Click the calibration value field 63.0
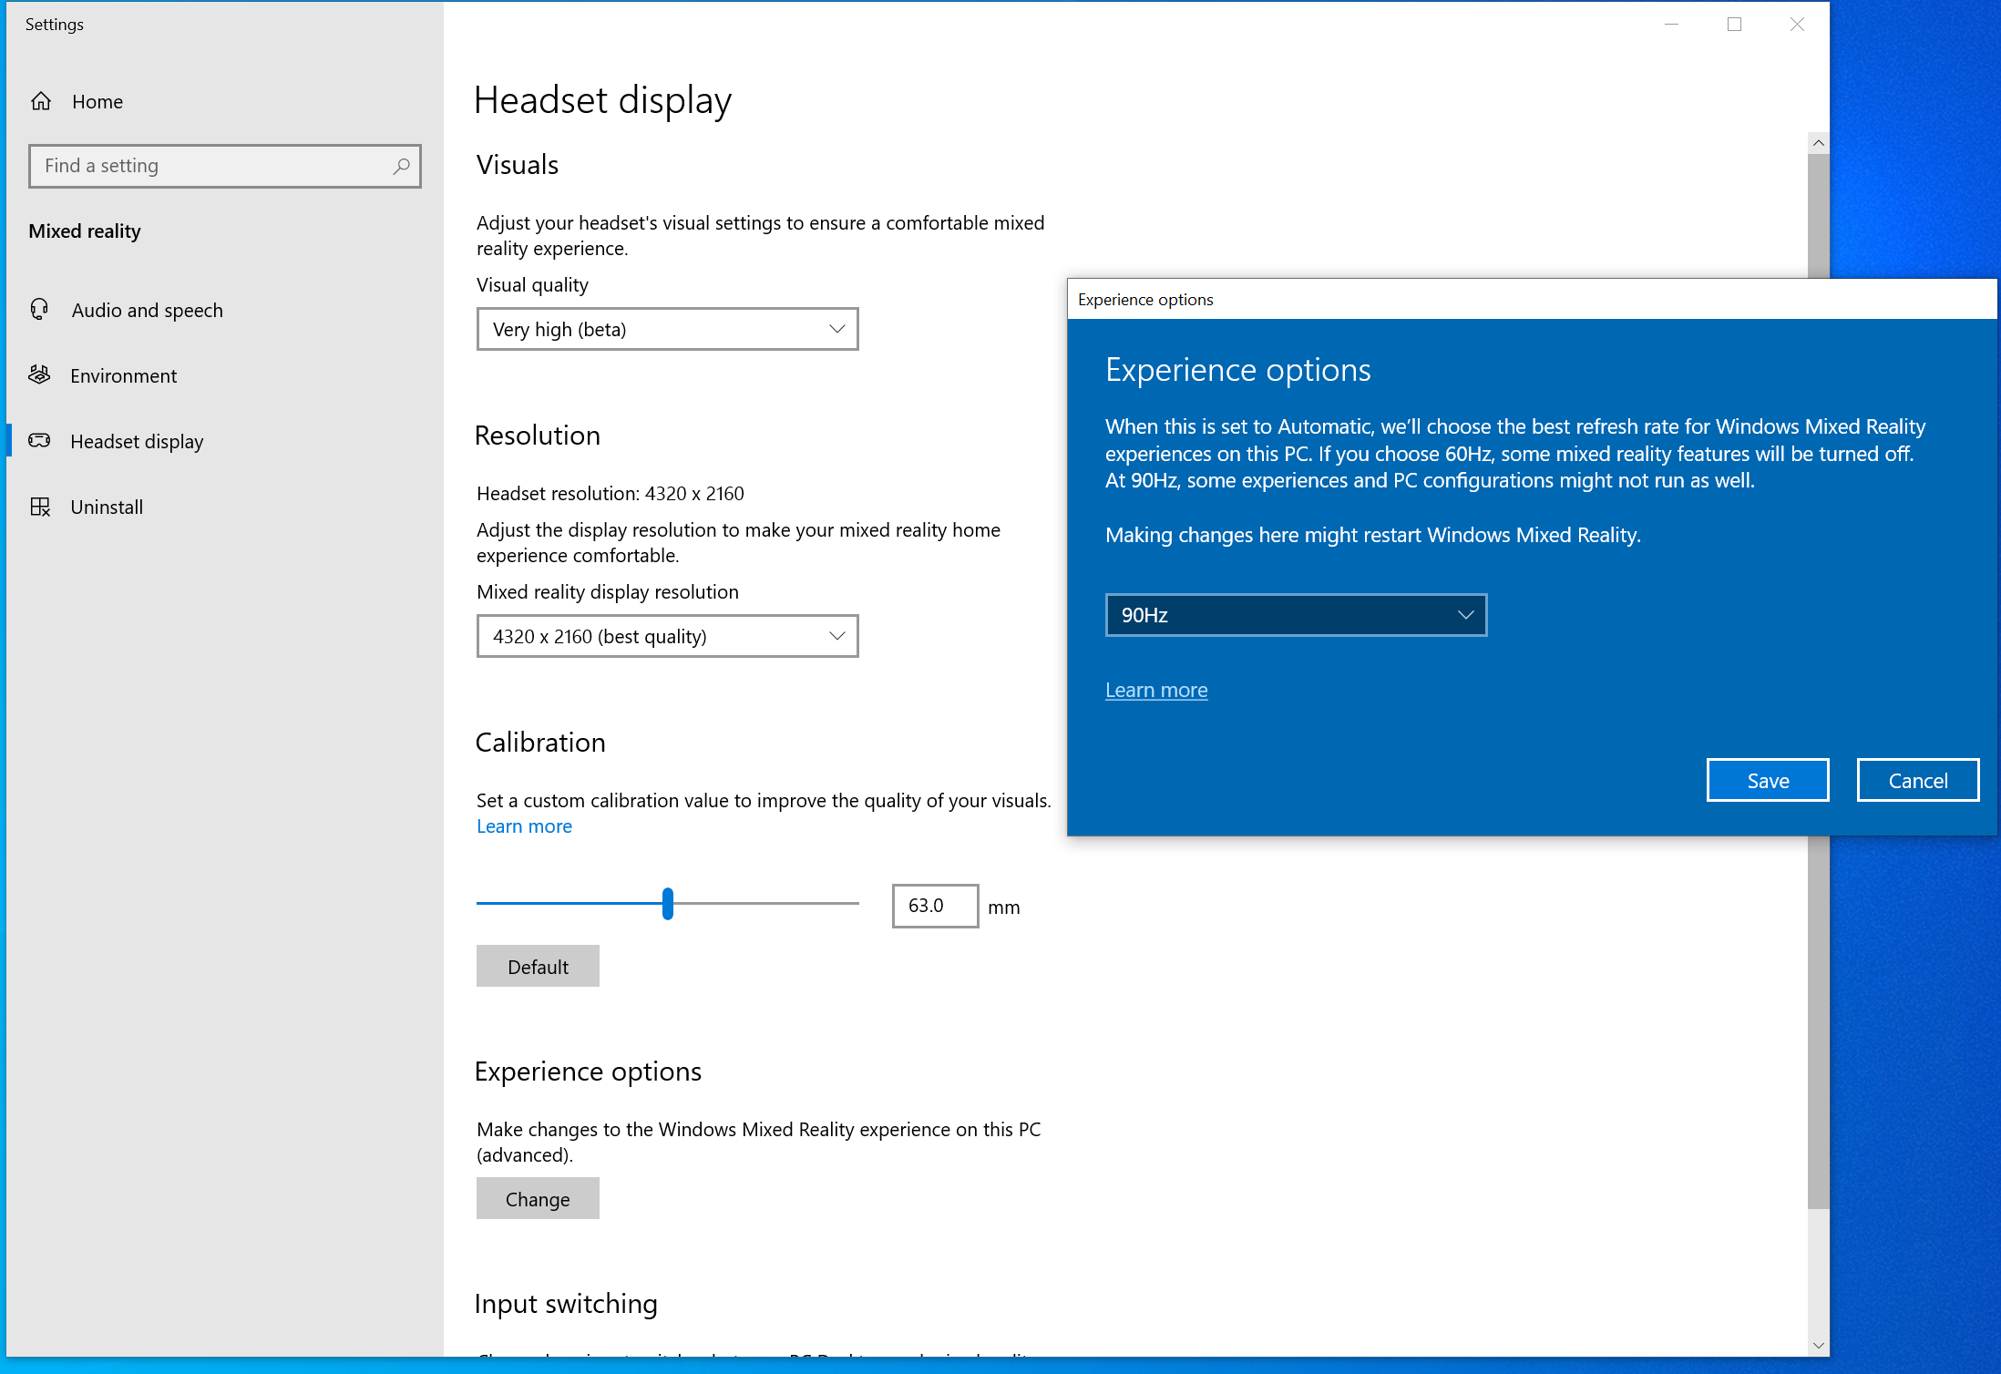This screenshot has width=2001, height=1374. (934, 906)
